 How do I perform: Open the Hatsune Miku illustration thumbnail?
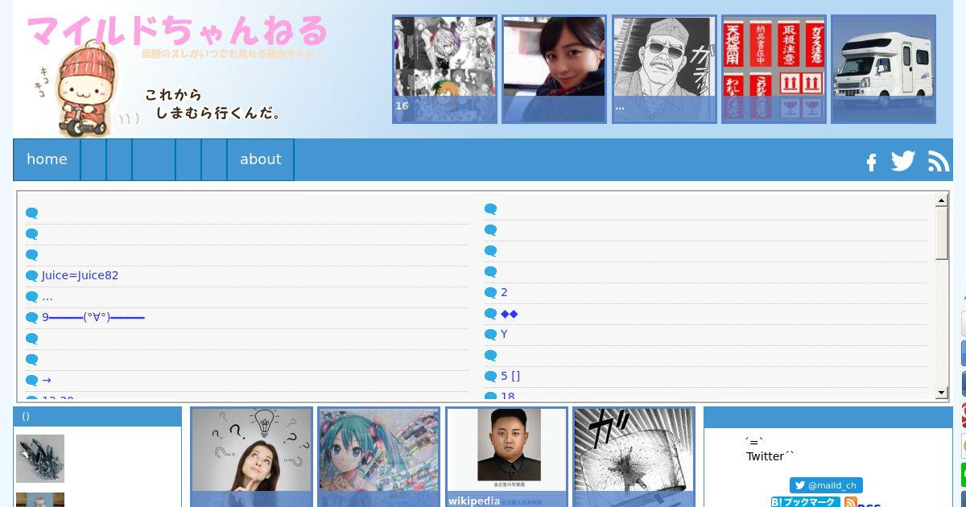point(379,457)
